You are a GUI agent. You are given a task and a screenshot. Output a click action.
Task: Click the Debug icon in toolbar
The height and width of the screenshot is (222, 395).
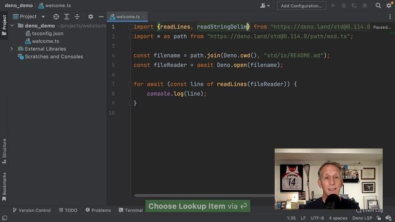(344, 6)
